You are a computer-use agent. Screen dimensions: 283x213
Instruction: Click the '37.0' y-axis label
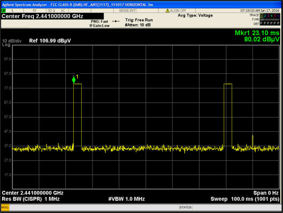tap(8, 146)
